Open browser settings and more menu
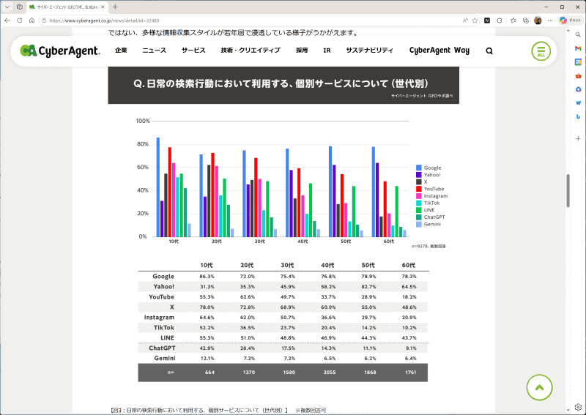The height and width of the screenshot is (415, 586). [550, 20]
